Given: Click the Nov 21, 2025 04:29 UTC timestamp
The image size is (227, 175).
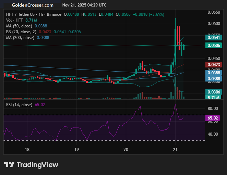Looking at the screenshot, I should point(84,5).
